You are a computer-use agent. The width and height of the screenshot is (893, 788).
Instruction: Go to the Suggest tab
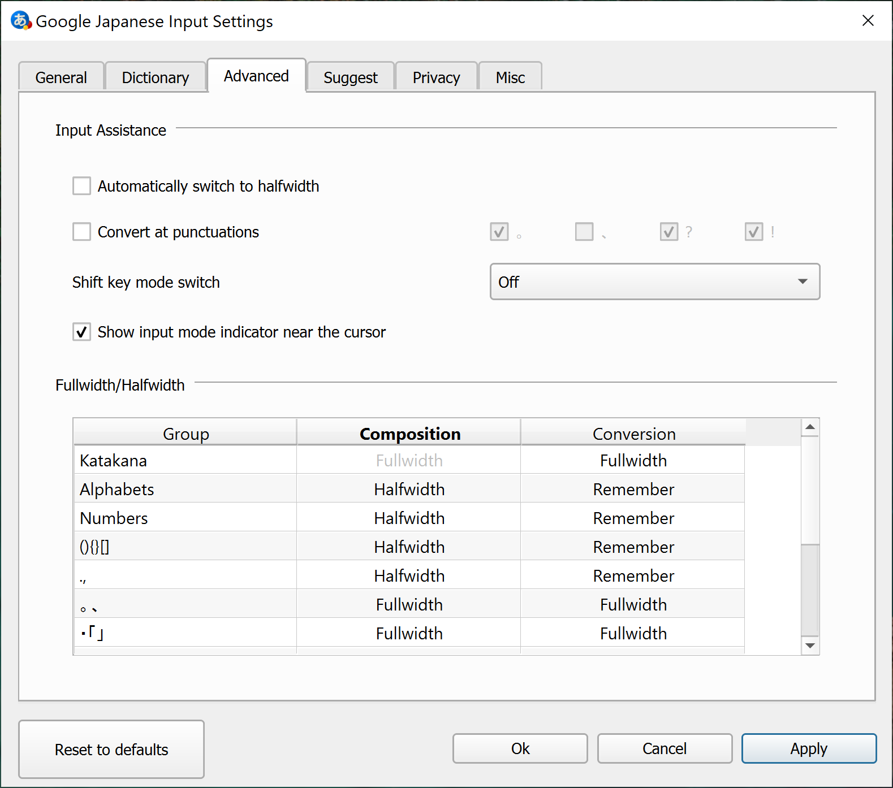[x=351, y=77]
